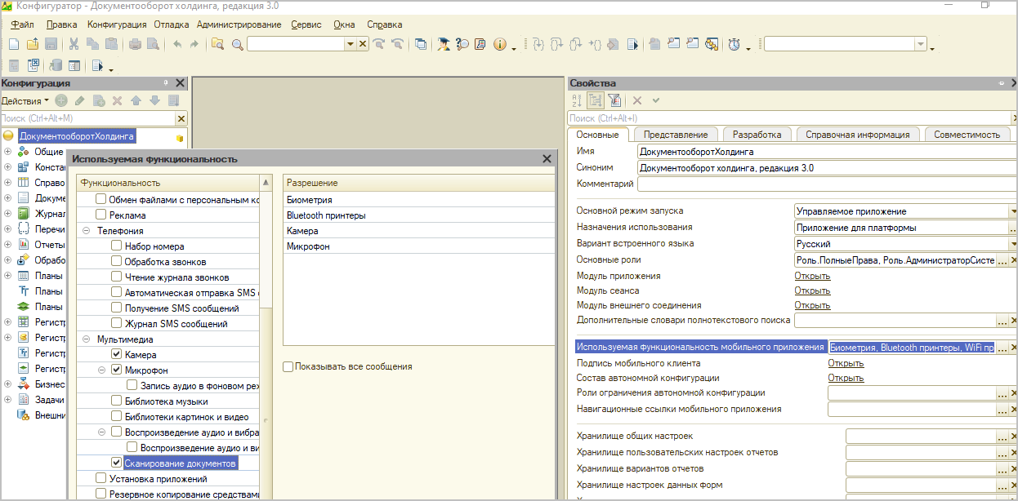This screenshot has width=1018, height=501.
Task: Click the info help icon in the toolbar
Action: click(499, 44)
